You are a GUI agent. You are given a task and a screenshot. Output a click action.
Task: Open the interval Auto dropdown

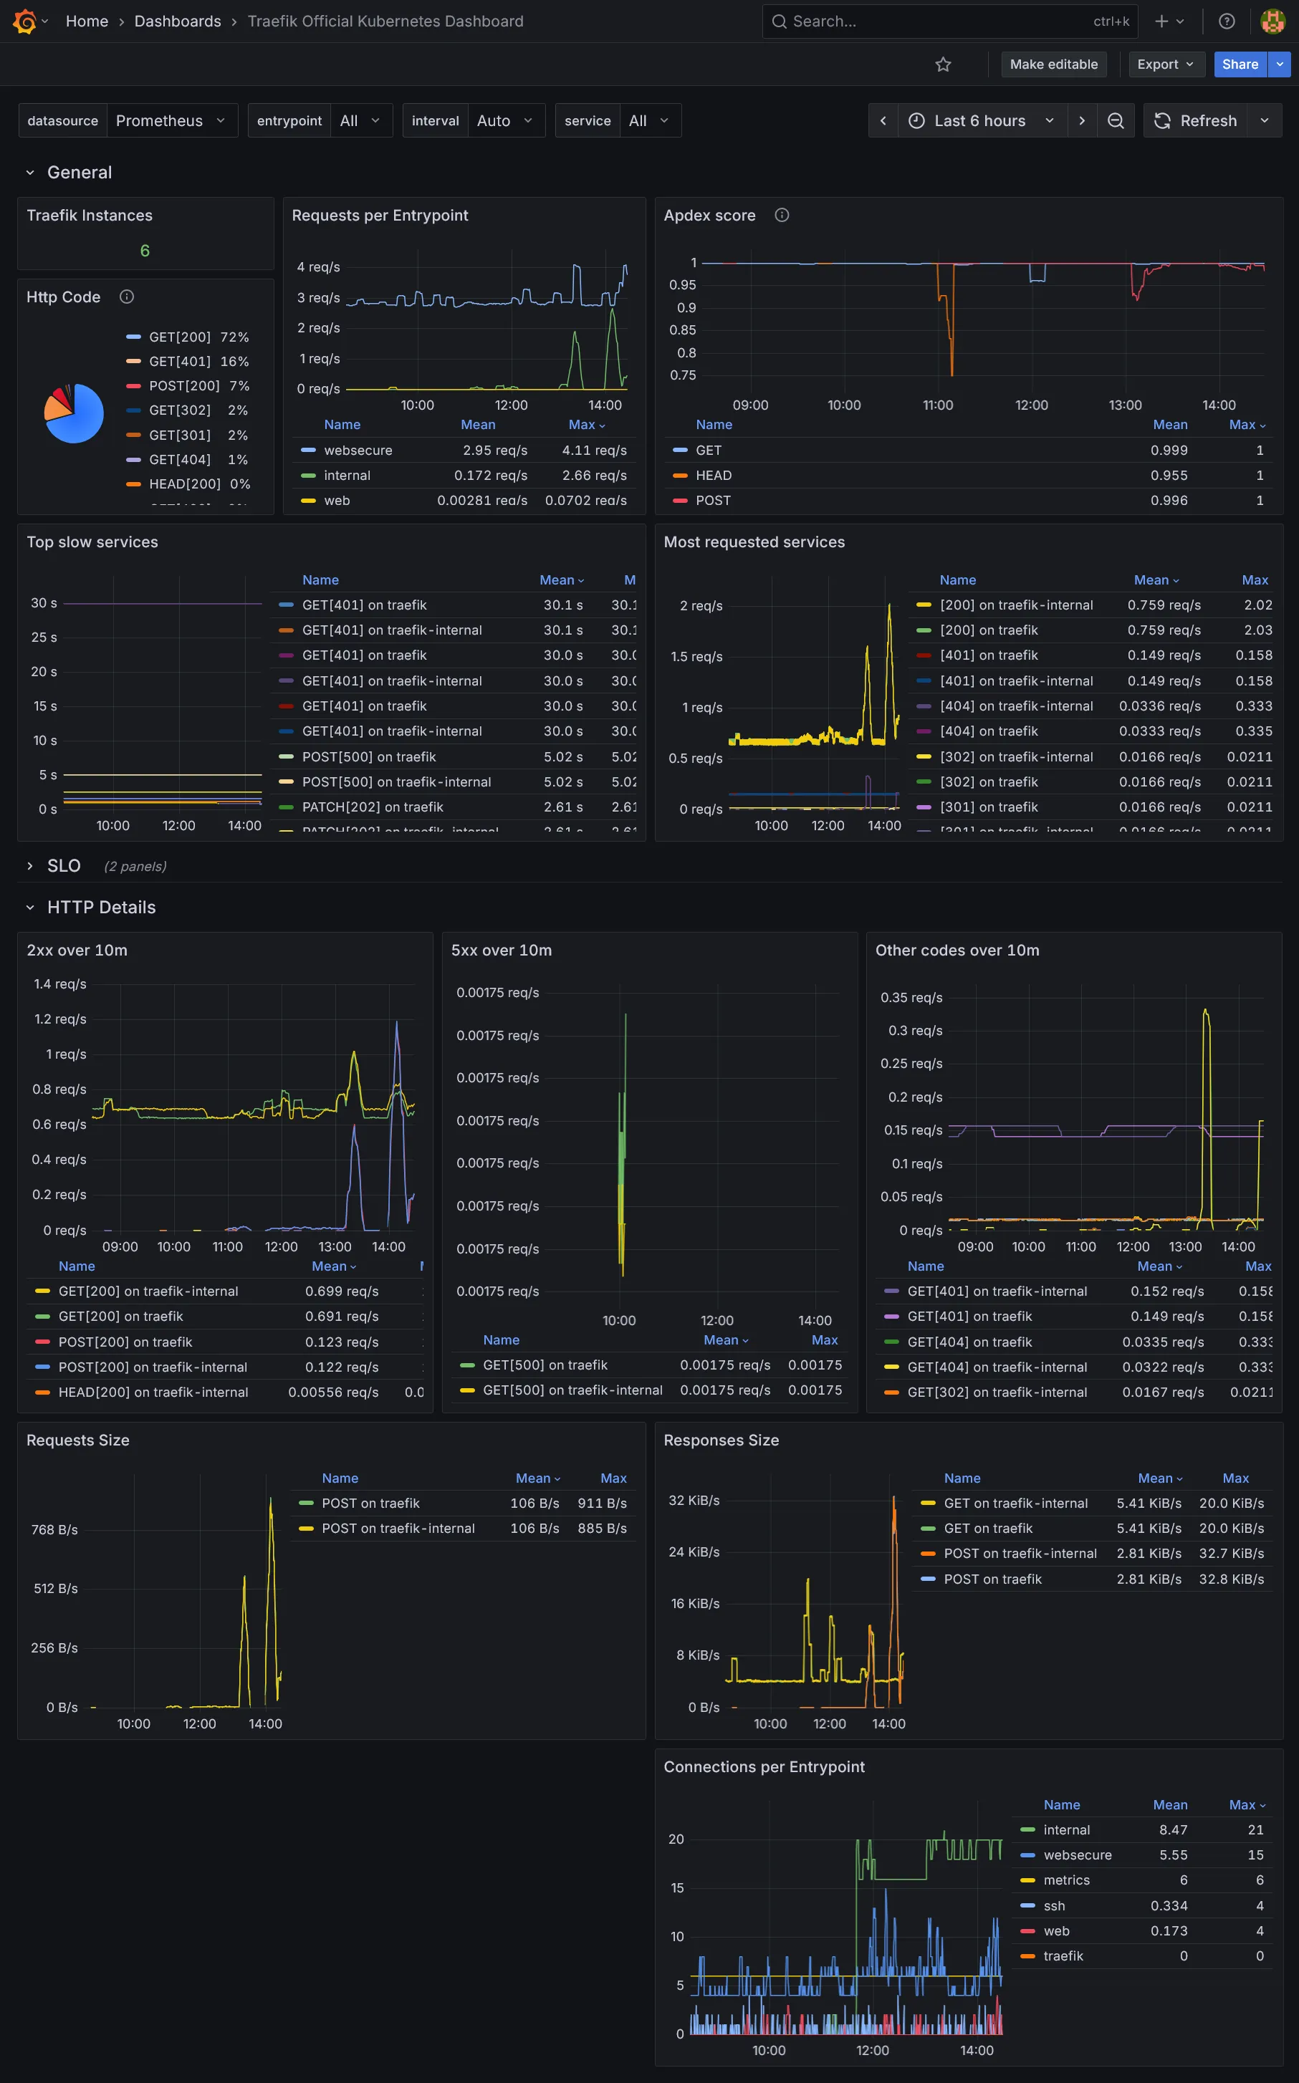click(505, 120)
